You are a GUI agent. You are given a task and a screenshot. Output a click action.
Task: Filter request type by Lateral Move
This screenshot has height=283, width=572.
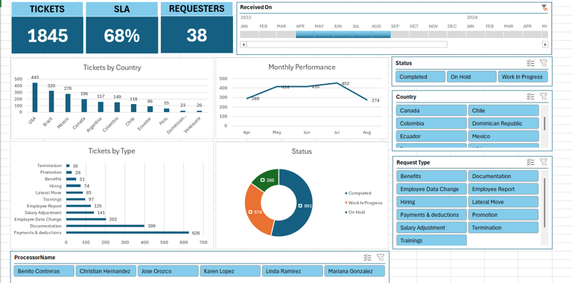(x=503, y=202)
